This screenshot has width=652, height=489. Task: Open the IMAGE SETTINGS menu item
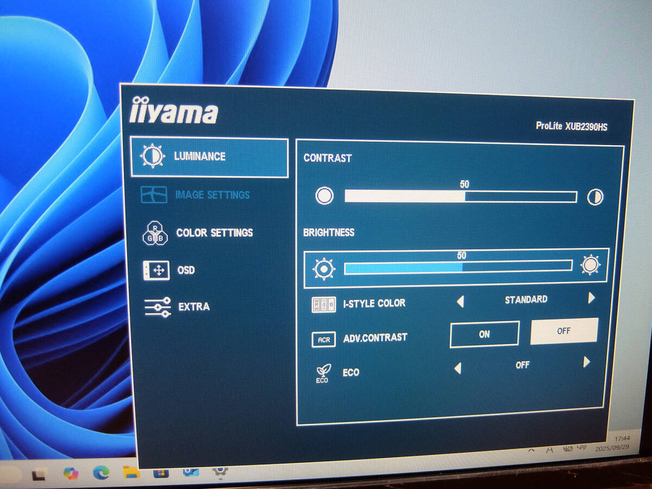212,195
